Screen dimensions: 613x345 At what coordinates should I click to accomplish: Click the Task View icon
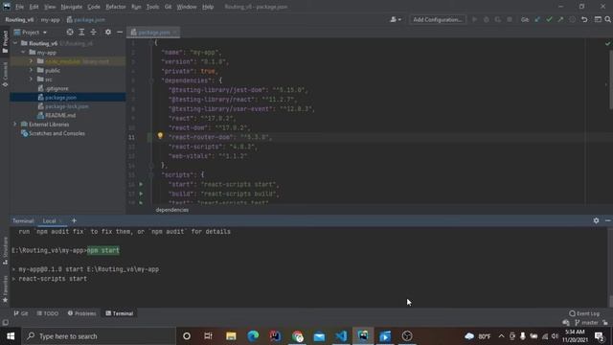[209, 336]
